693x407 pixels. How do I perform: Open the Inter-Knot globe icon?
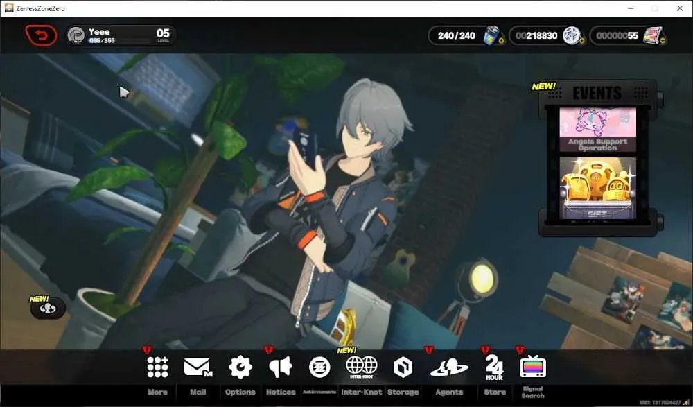point(362,367)
